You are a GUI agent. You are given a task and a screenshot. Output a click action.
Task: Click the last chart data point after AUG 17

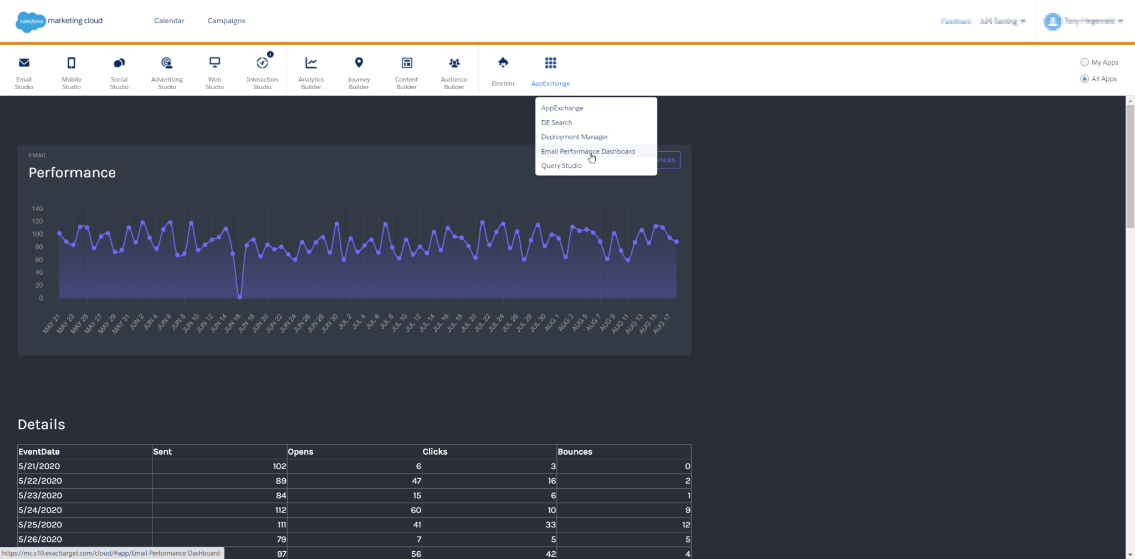677,242
